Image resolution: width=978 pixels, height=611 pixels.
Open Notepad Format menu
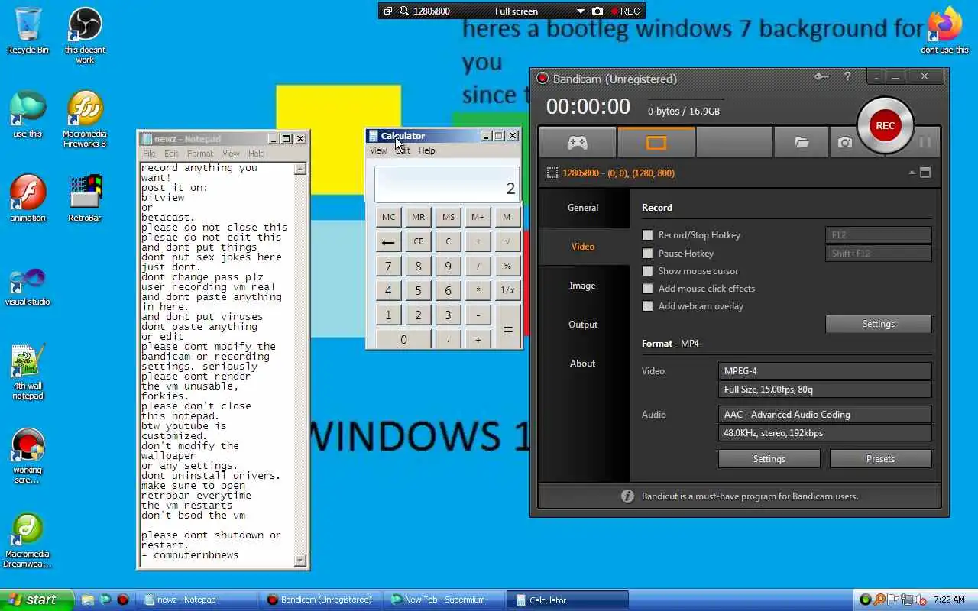pyautogui.click(x=200, y=154)
